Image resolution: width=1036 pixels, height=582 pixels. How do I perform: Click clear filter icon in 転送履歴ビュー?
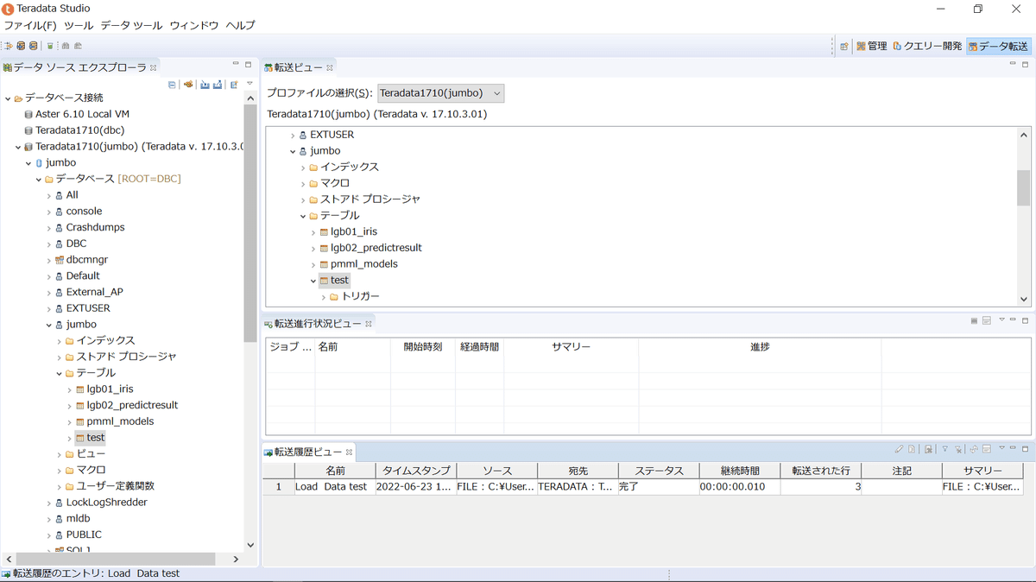point(959,449)
